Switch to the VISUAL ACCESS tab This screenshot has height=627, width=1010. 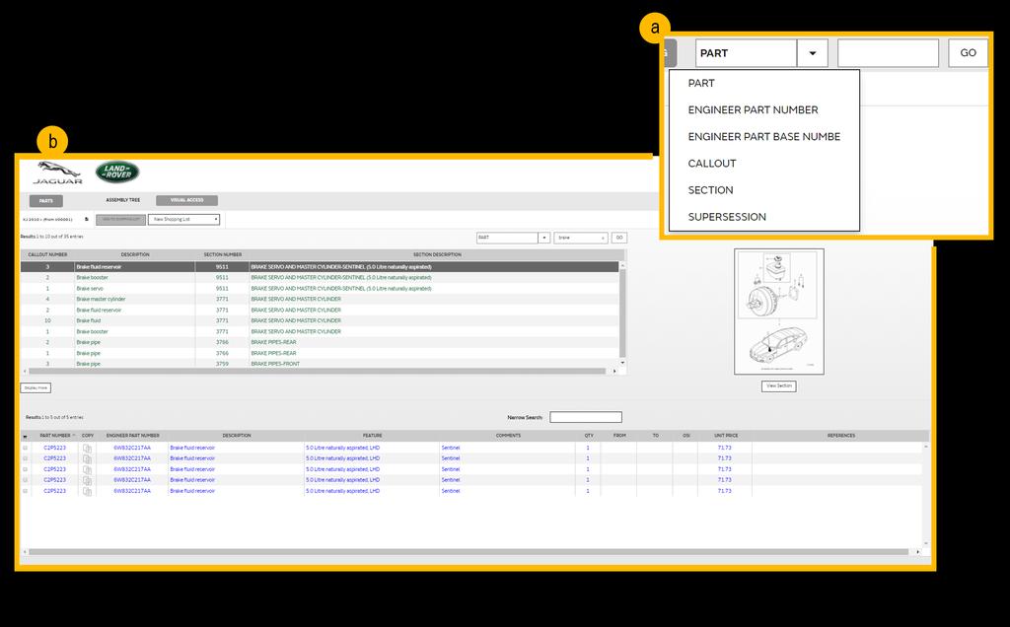click(x=186, y=200)
